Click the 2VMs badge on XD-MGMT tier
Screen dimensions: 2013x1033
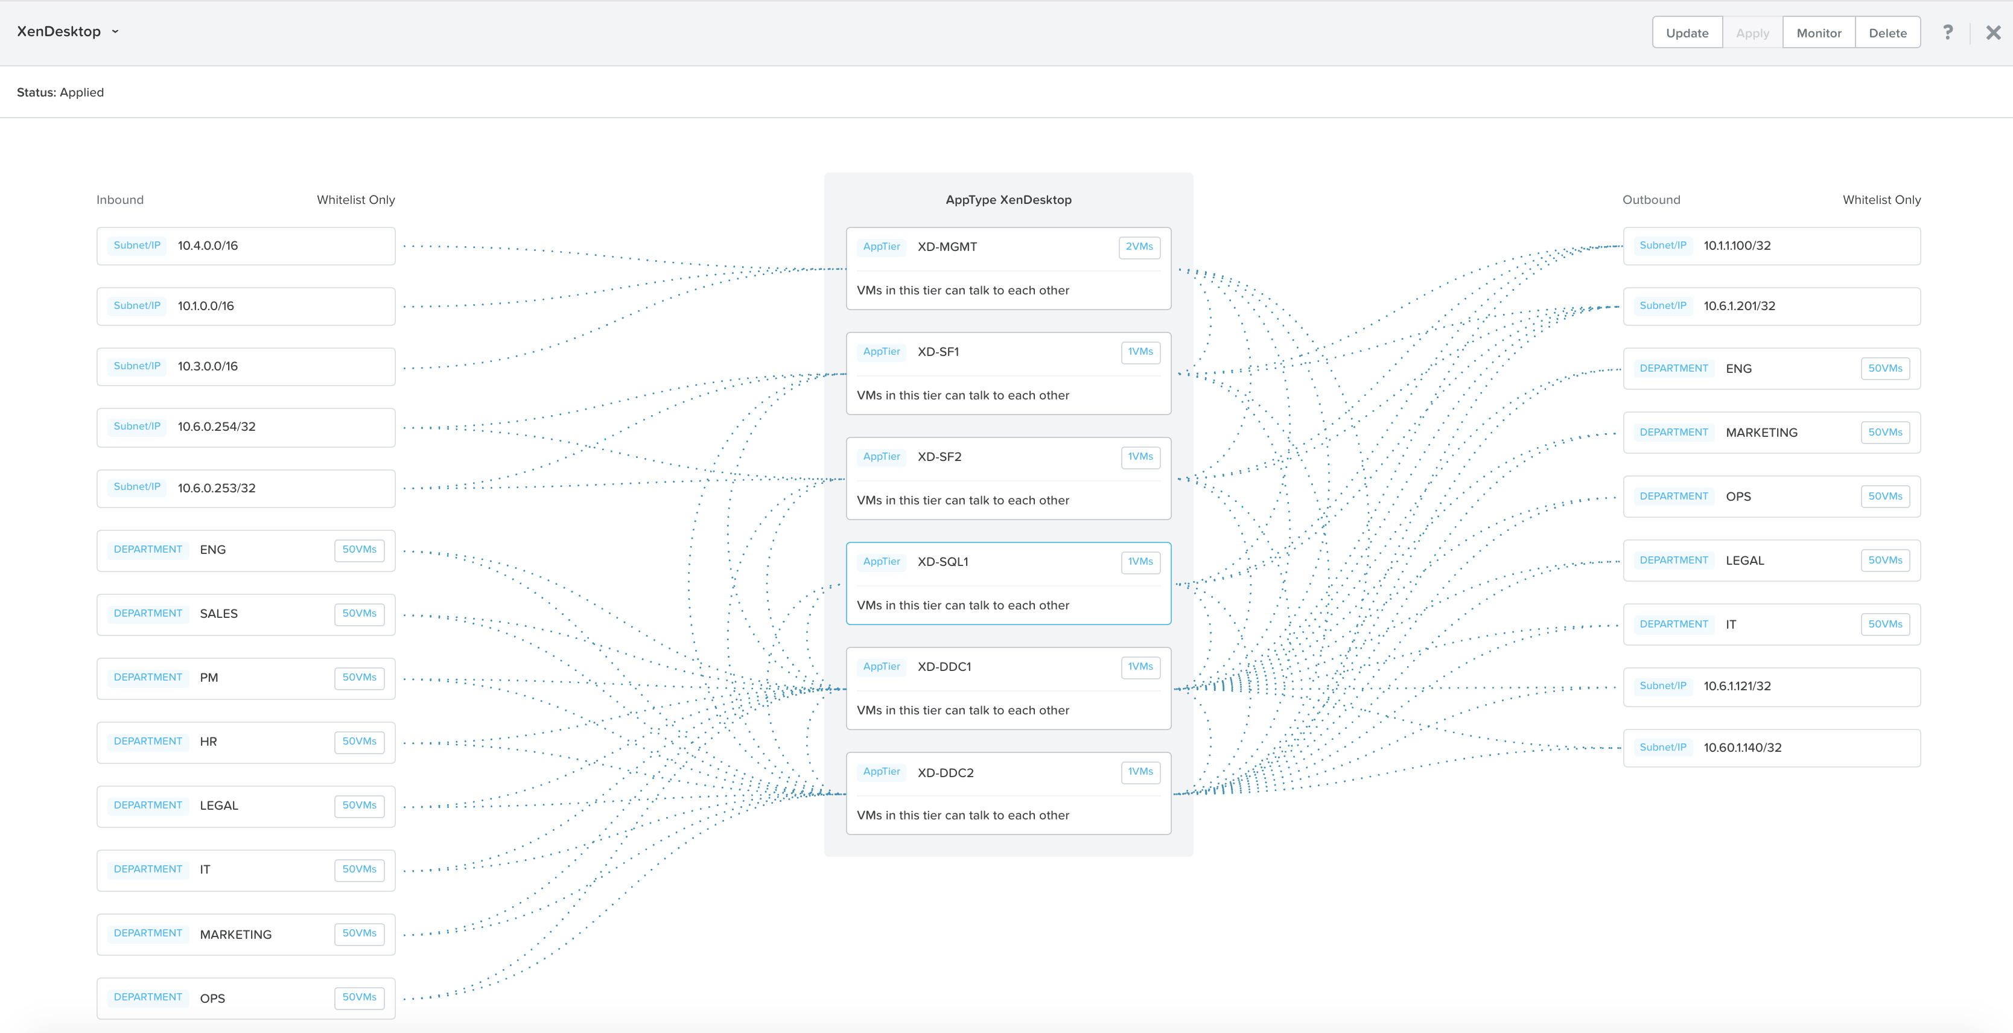point(1140,247)
